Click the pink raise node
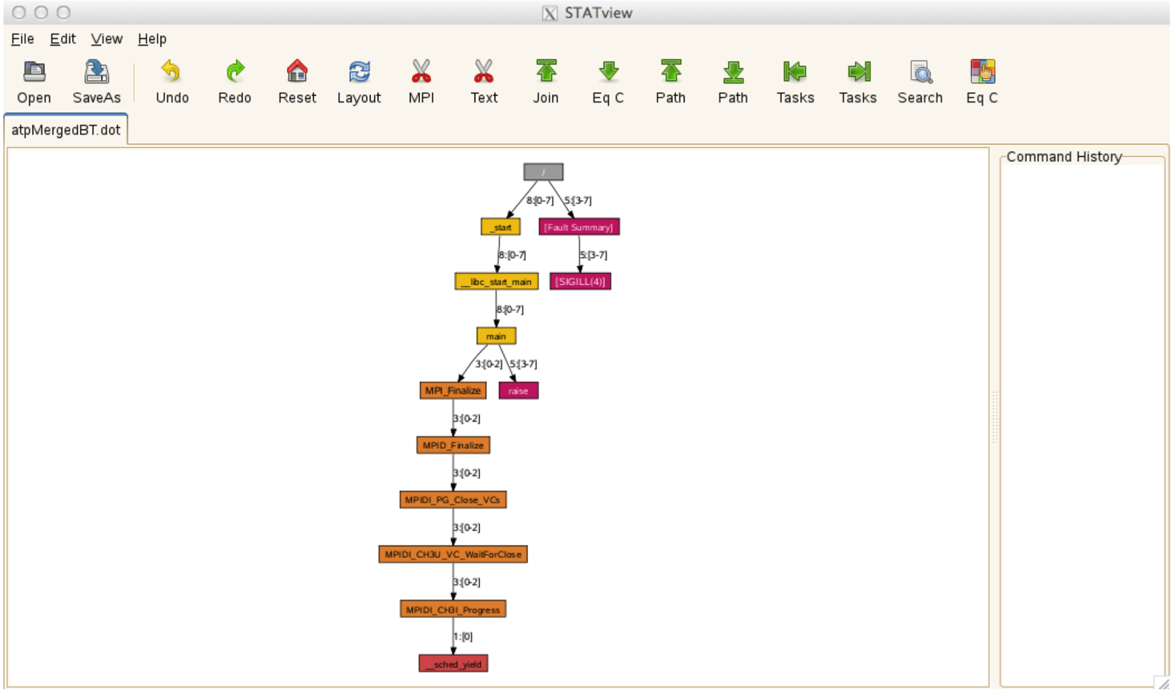1176x690 pixels. tap(518, 391)
